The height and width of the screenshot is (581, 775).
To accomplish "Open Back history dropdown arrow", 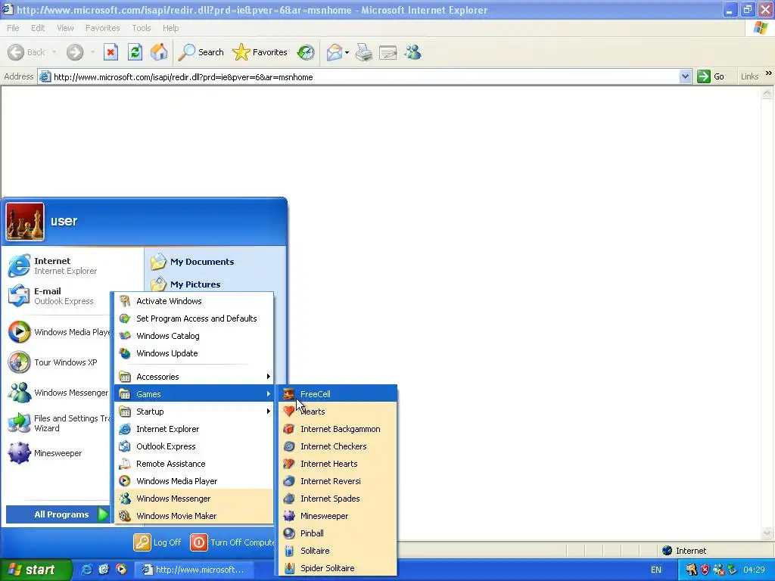I will [x=54, y=52].
